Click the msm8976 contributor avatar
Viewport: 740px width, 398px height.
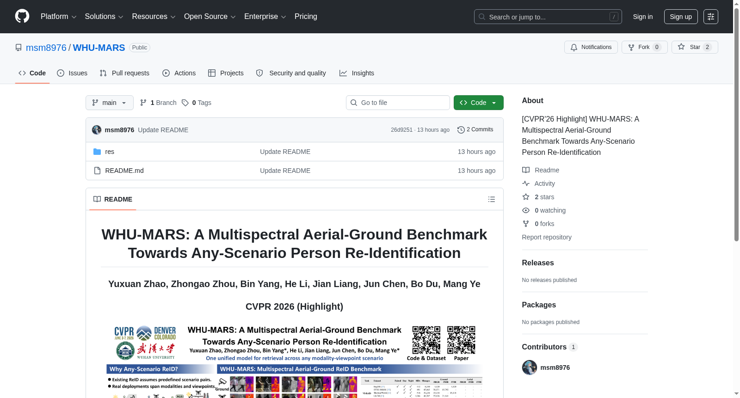[530, 367]
